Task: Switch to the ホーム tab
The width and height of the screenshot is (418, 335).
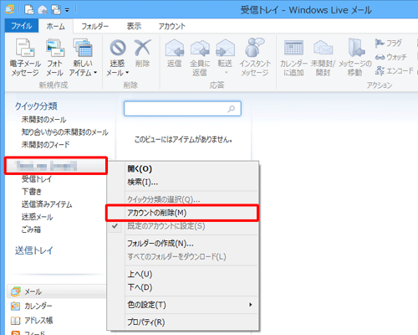Action: click(x=55, y=26)
